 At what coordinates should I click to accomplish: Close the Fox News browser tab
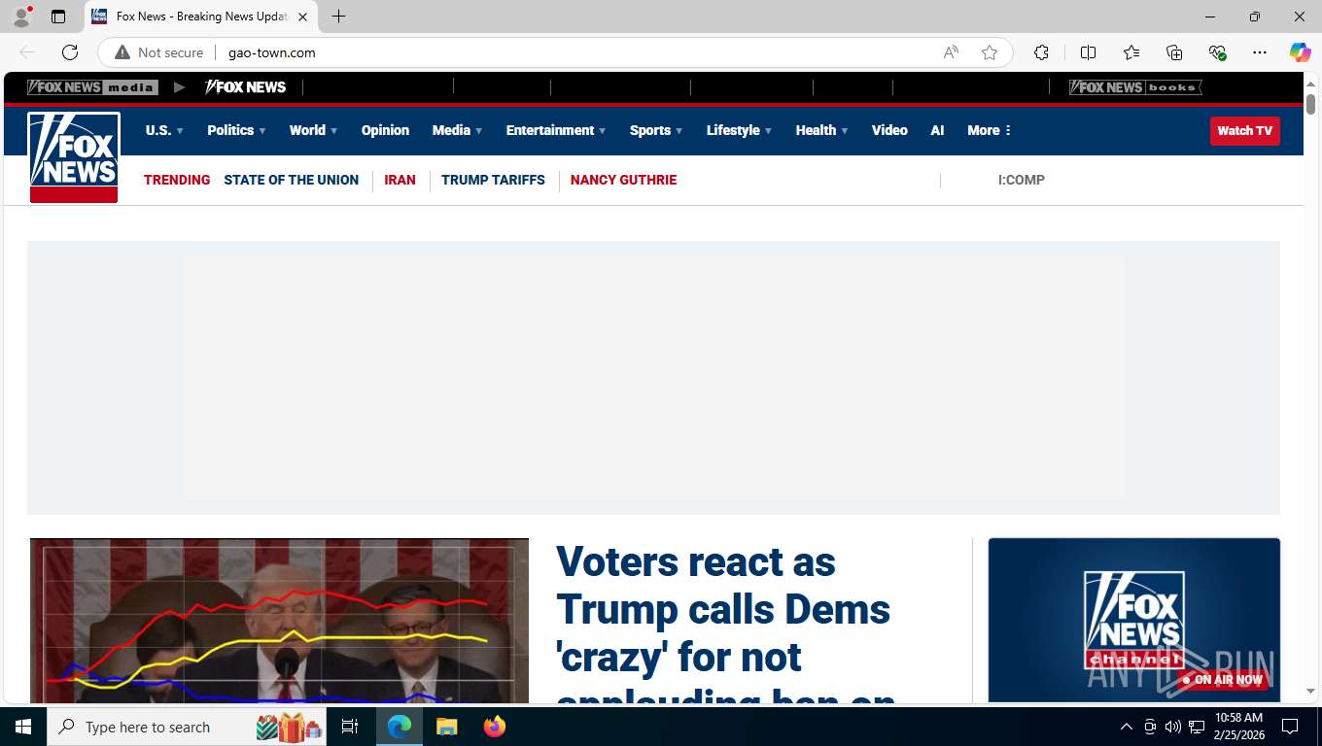[x=302, y=17]
